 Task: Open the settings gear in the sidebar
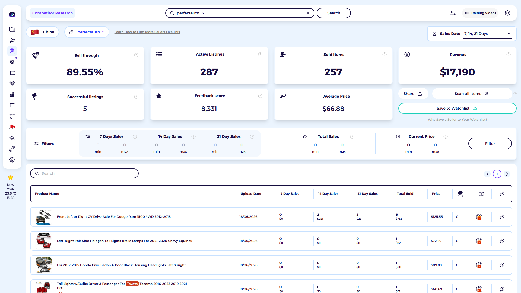tap(12, 160)
